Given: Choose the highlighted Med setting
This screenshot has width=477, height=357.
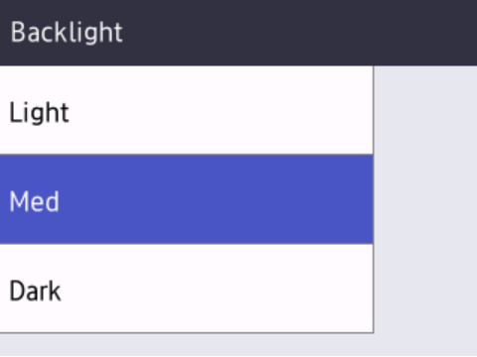Looking at the screenshot, I should coord(187,199).
